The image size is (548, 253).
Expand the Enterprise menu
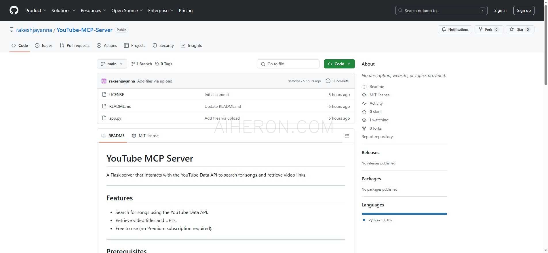161,10
